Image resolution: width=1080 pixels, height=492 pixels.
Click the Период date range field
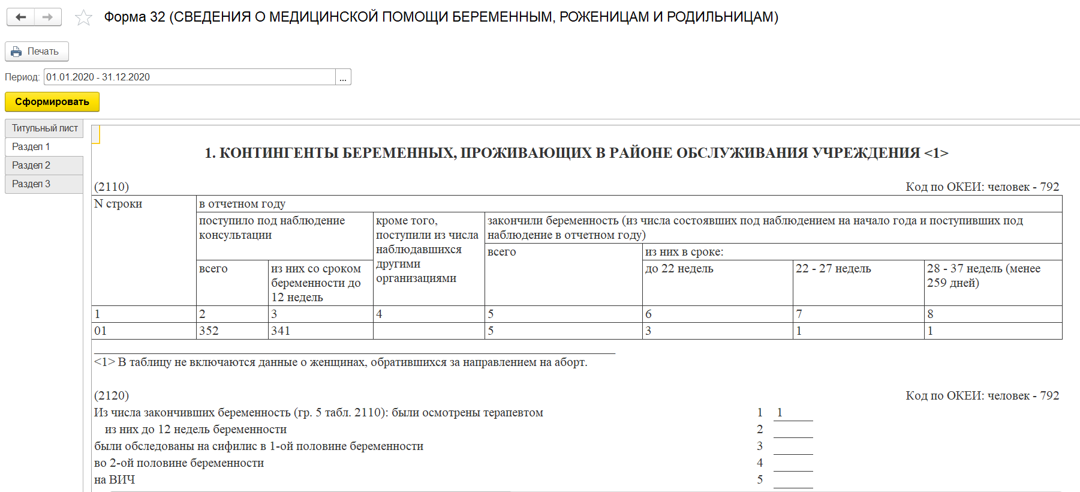pos(189,77)
